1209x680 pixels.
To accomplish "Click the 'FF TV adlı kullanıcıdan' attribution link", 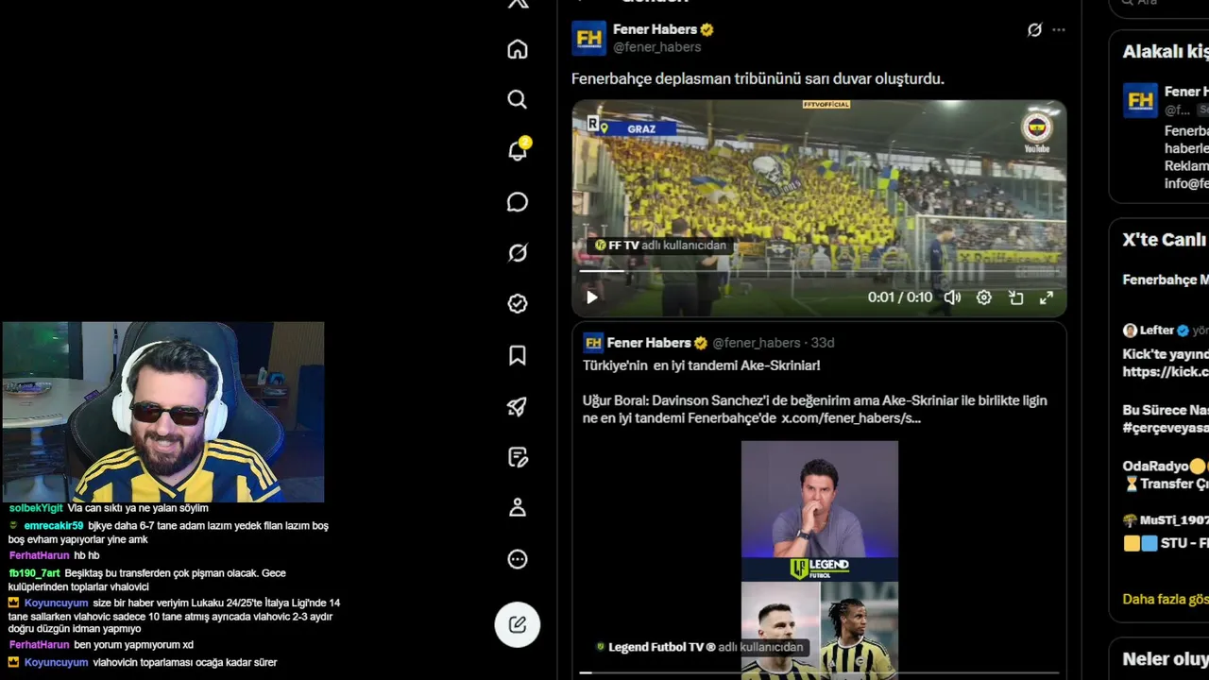I will pos(661,246).
